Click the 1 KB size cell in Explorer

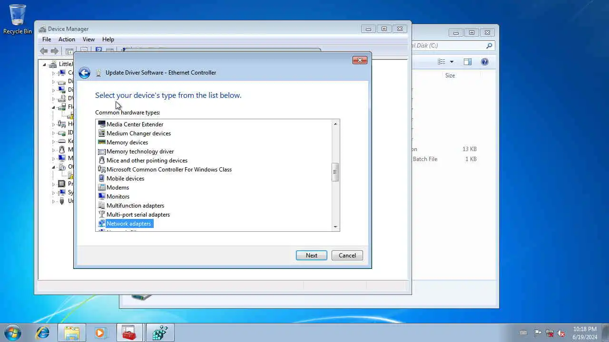click(471, 159)
